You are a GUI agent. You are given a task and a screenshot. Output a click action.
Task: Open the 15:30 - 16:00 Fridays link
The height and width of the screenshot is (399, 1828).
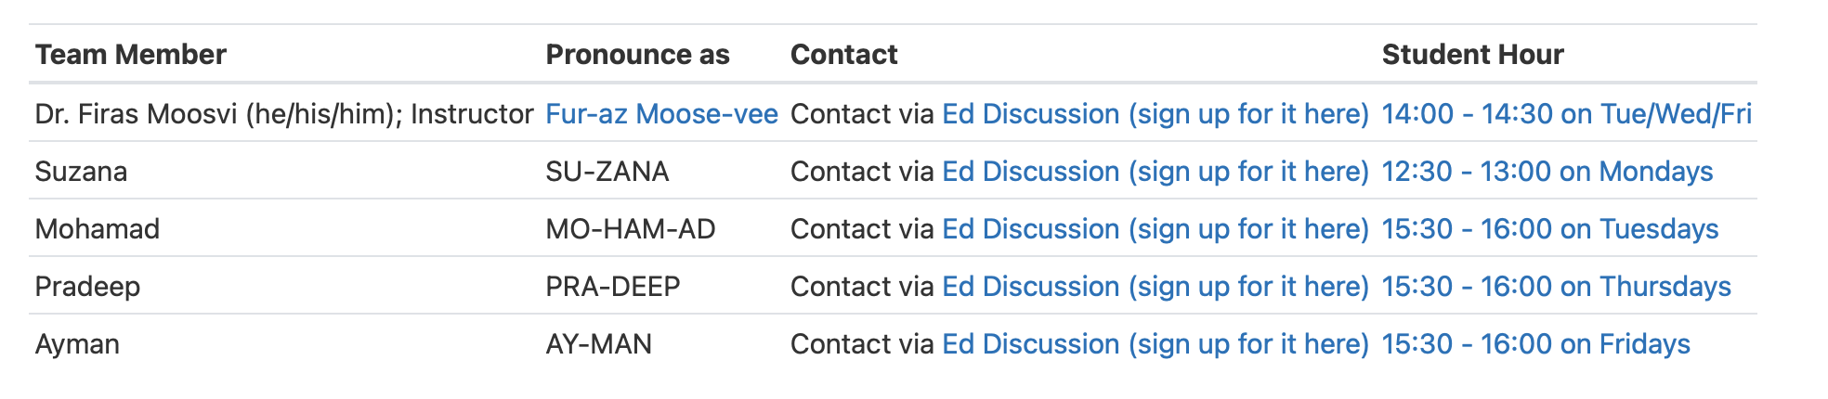1536,344
